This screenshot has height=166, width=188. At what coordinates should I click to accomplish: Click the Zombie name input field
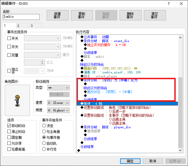tap(21, 17)
